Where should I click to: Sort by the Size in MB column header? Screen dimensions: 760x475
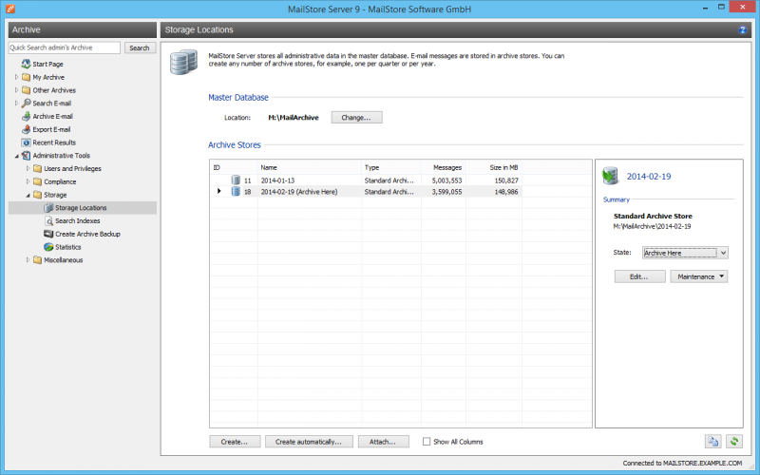click(493, 167)
